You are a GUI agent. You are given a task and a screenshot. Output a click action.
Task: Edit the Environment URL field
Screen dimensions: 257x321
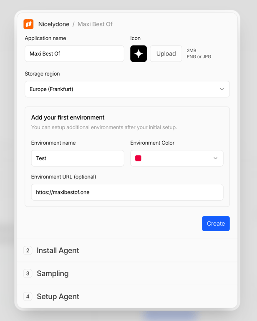(127, 192)
